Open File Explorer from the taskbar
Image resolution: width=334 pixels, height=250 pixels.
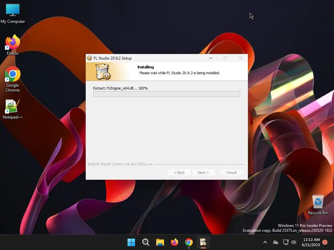[160, 242]
